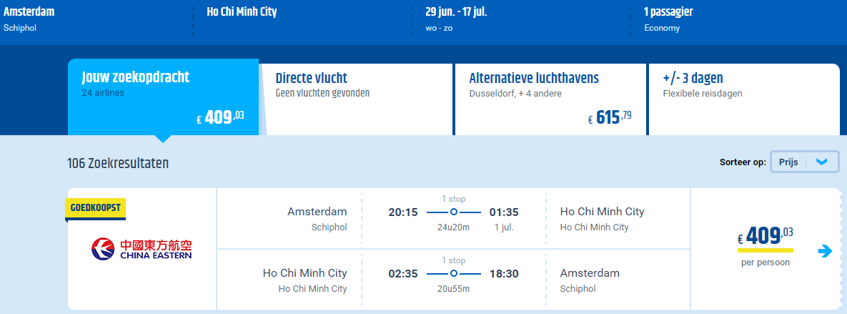
Task: Select the outbound flight row departing 20:15
Action: 453,218
